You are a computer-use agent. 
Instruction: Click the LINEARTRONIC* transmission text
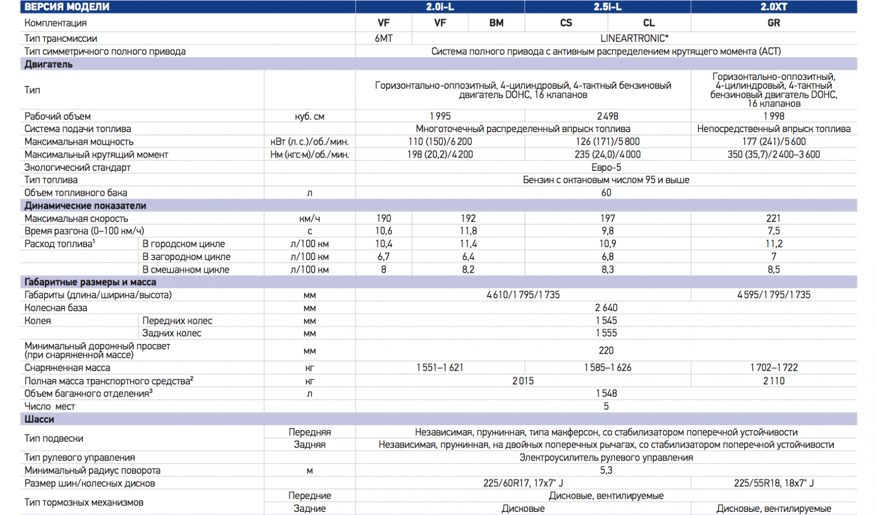coord(634,39)
